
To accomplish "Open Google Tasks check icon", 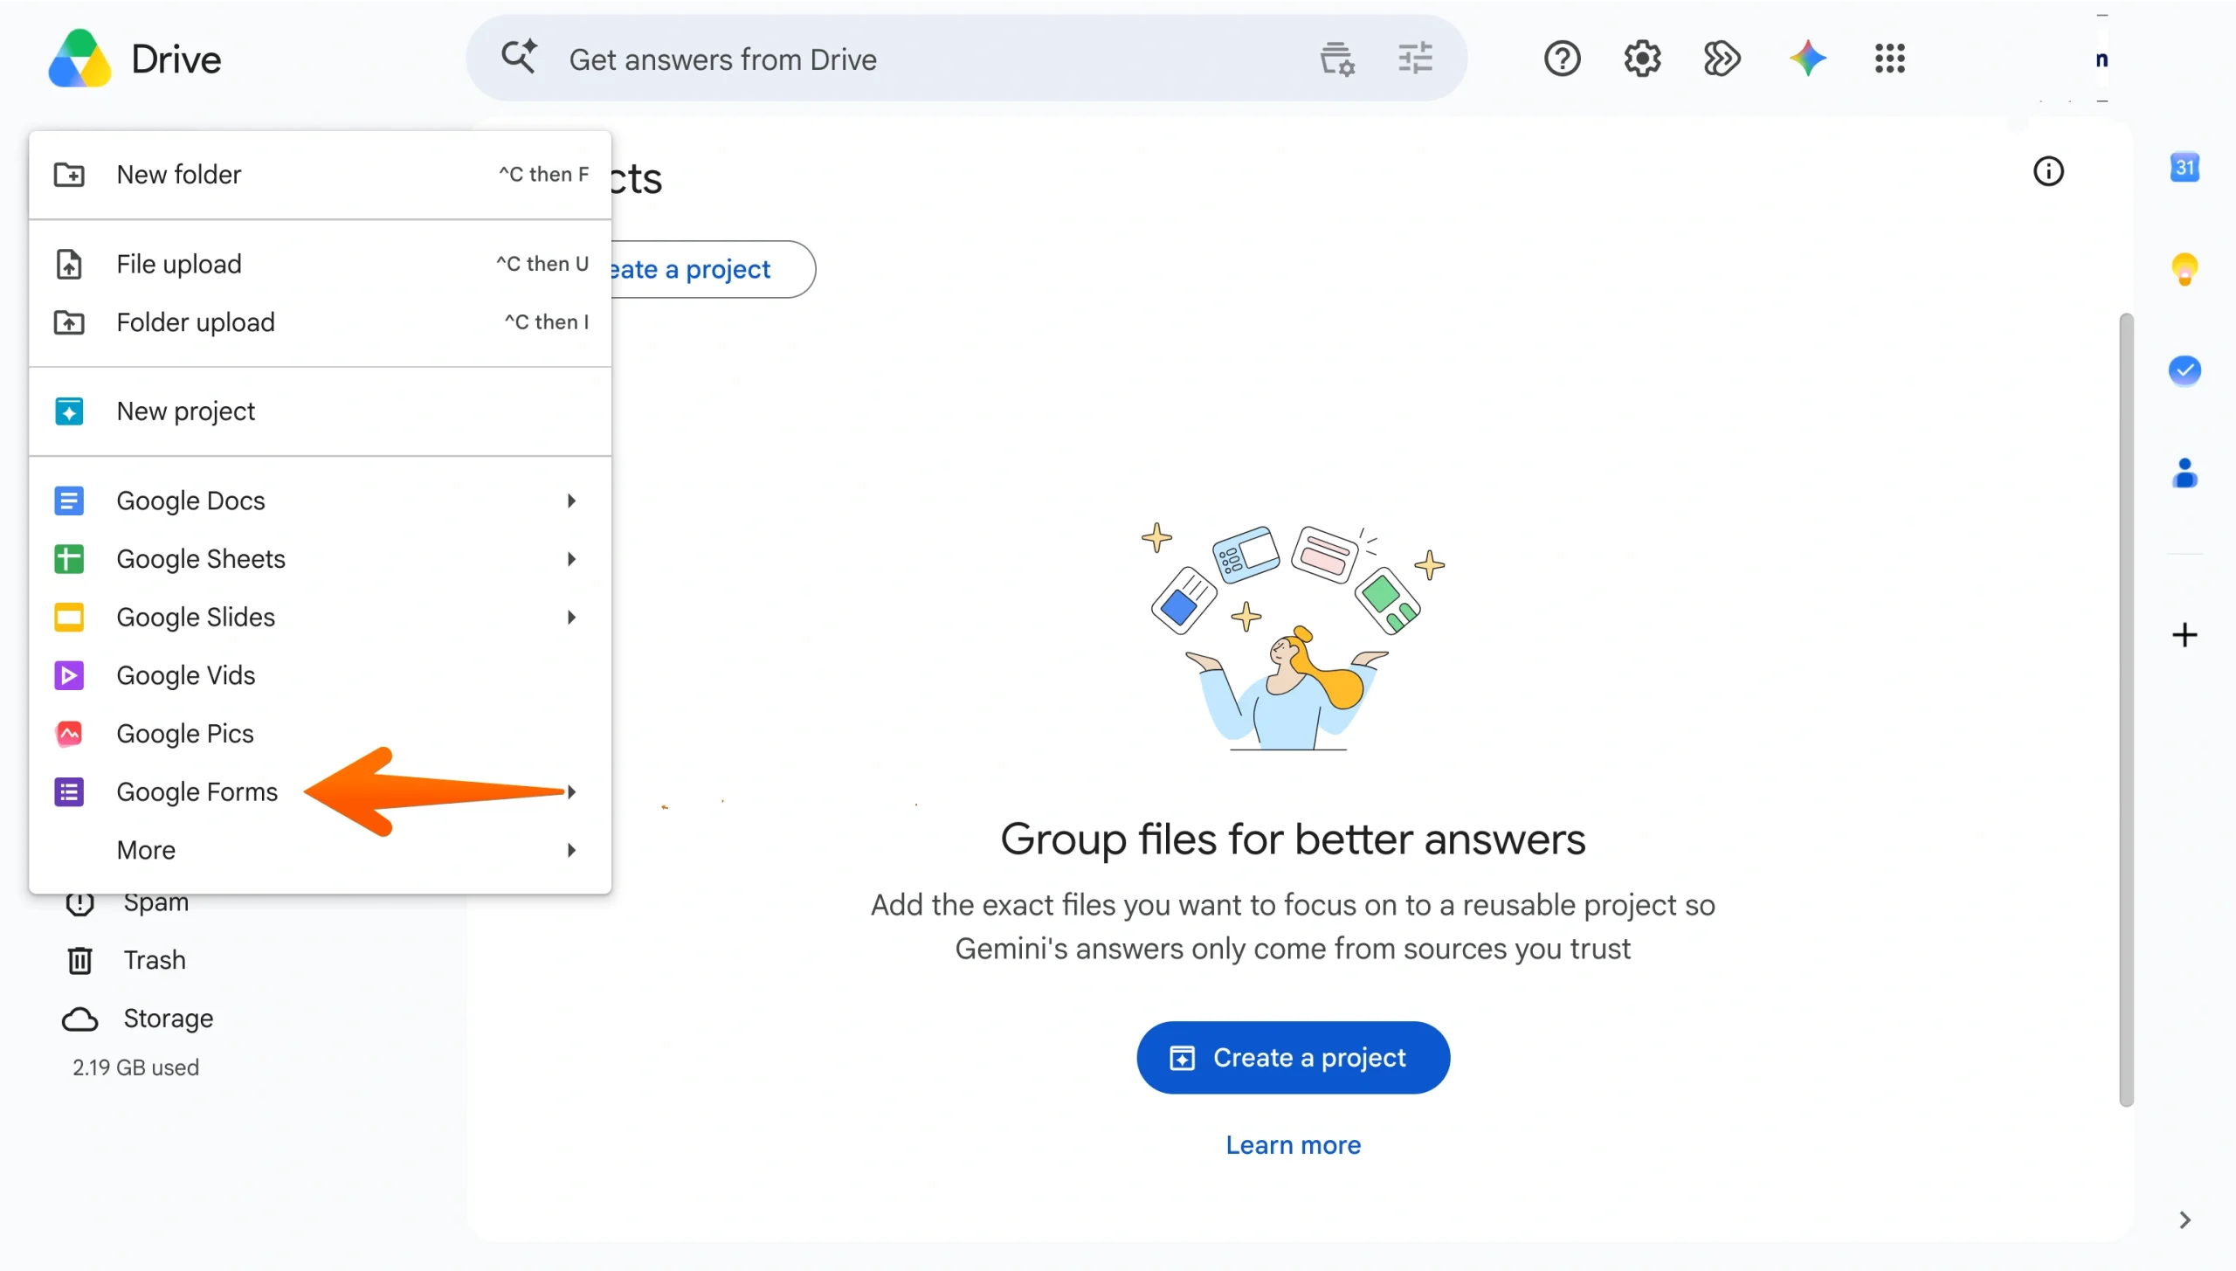I will tap(2184, 370).
